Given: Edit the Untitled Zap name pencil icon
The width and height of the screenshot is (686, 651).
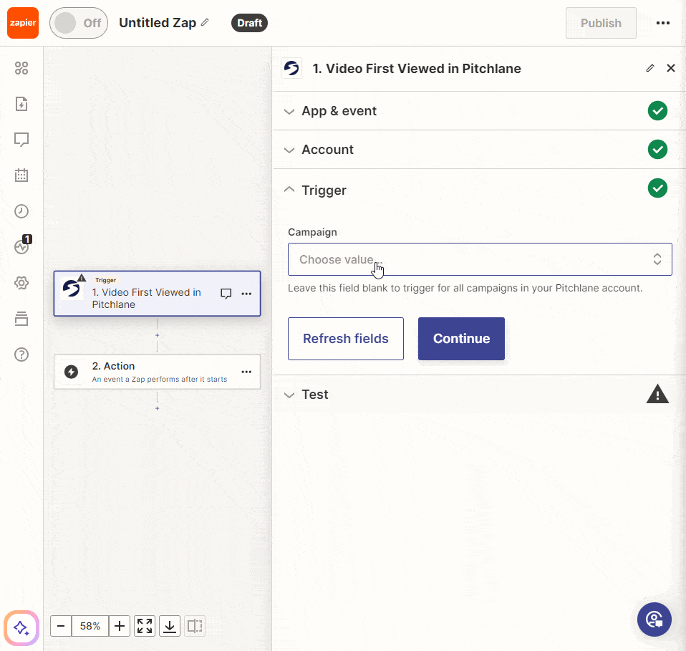Looking at the screenshot, I should coord(205,22).
